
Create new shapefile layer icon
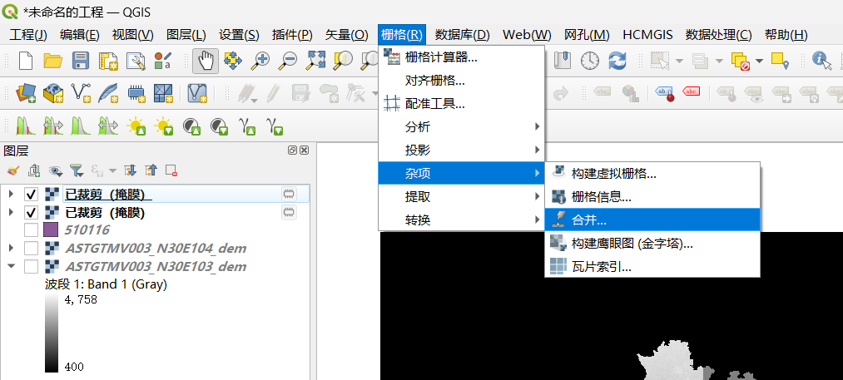(x=81, y=93)
